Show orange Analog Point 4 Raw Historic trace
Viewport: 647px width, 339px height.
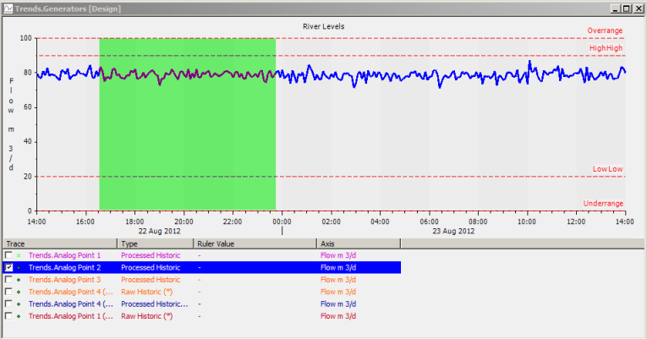(8, 292)
